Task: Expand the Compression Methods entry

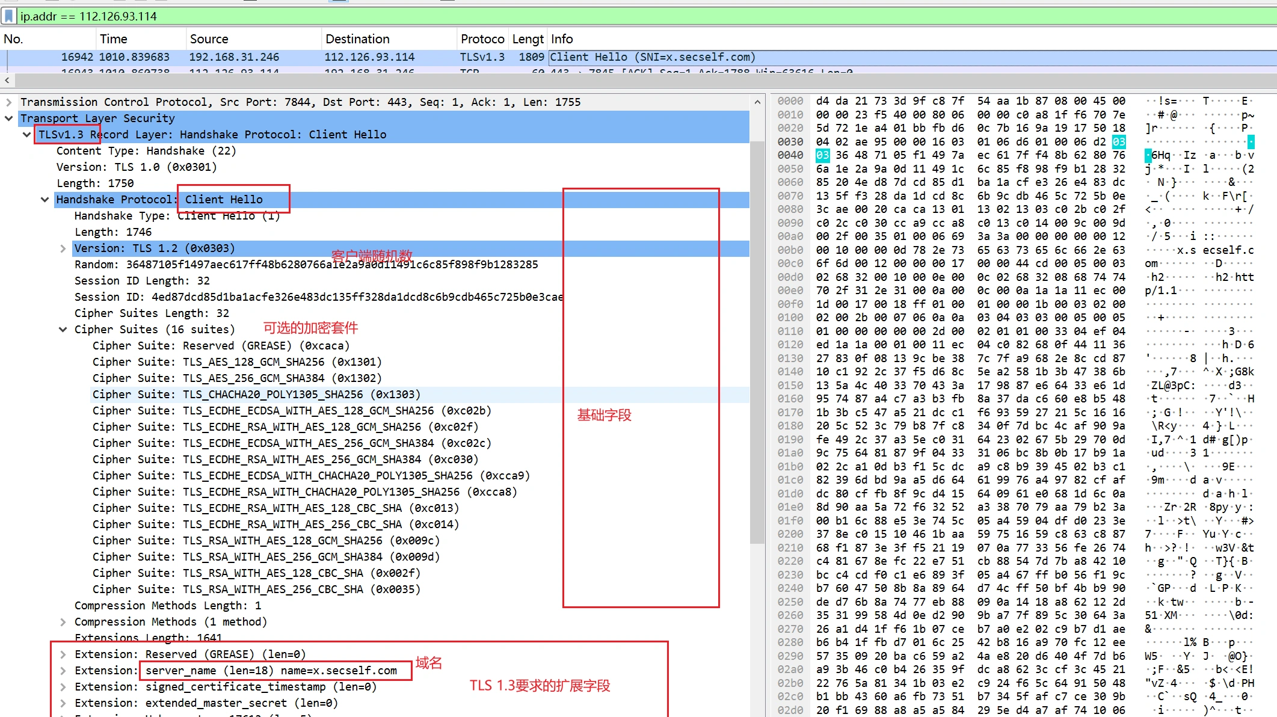Action: [x=63, y=622]
